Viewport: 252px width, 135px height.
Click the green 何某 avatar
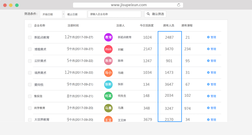click(108, 96)
